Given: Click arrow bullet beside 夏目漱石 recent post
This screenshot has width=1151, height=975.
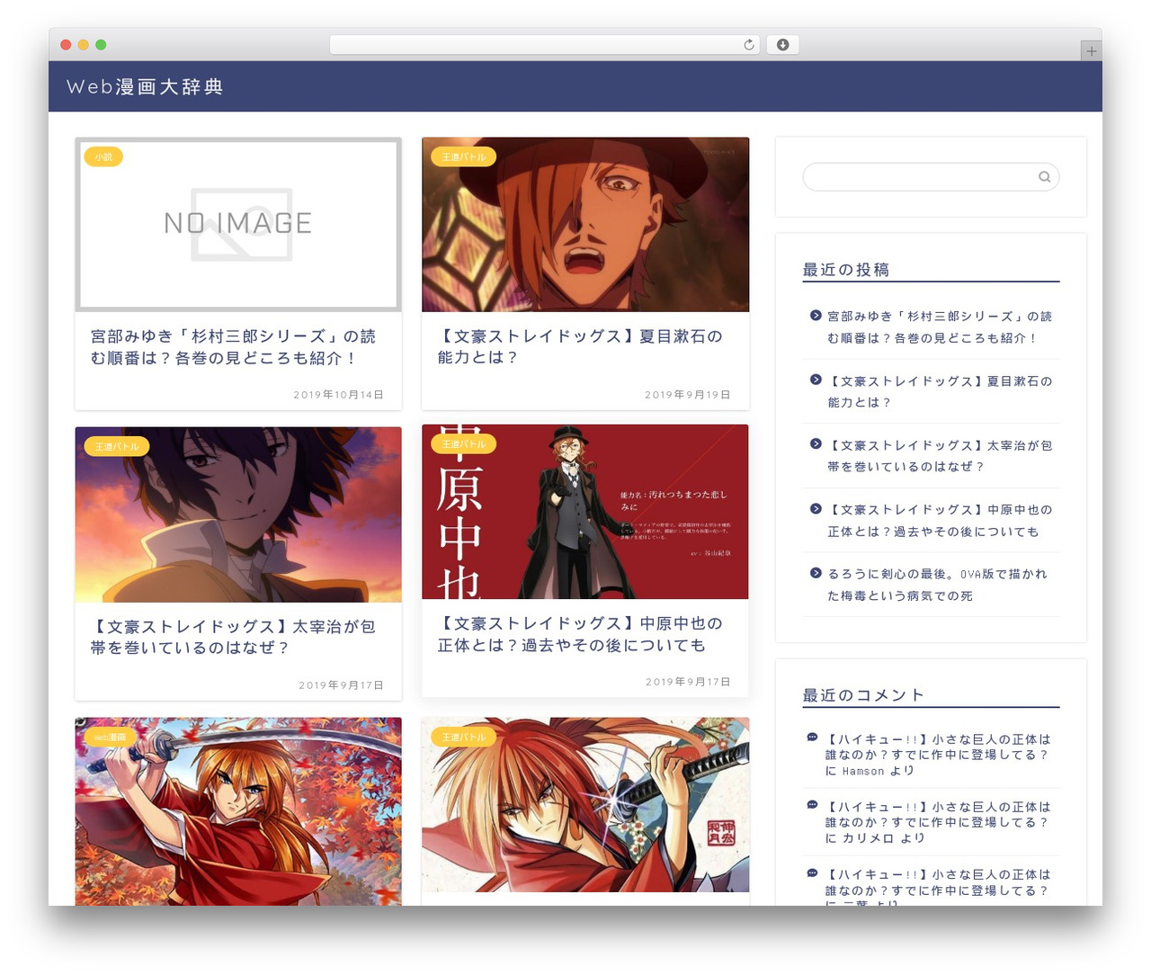Looking at the screenshot, I should [816, 380].
